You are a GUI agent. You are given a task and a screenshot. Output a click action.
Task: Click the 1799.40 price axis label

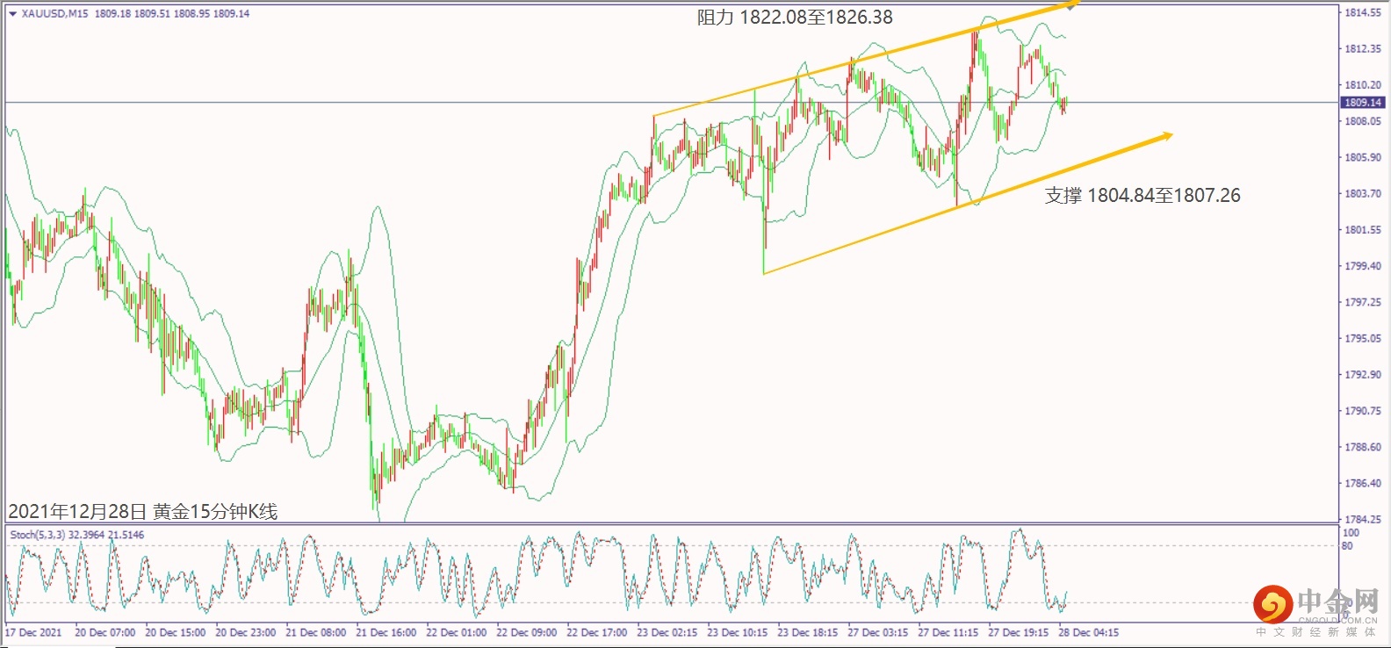1363,266
